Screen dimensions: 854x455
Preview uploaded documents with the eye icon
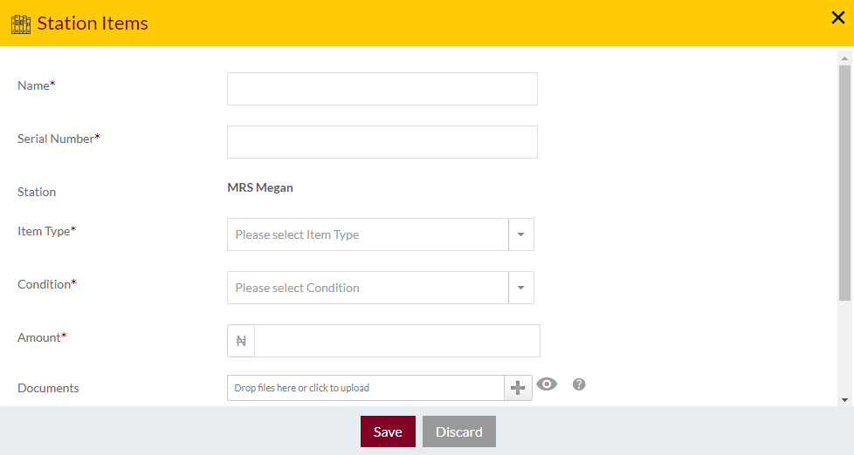(547, 384)
